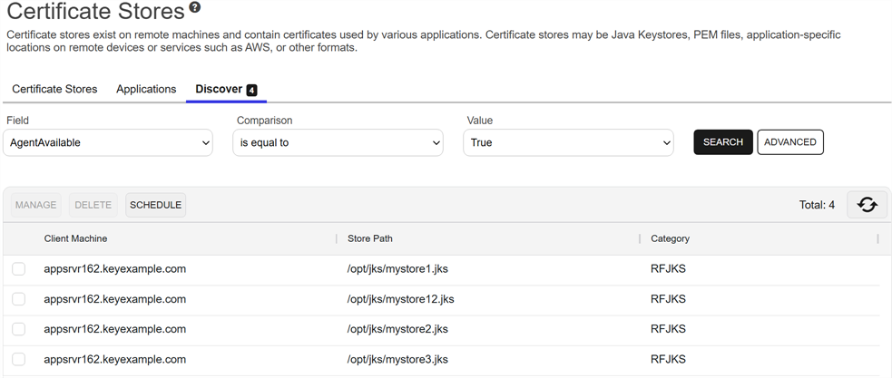This screenshot has width=892, height=378.
Task: Open ADVANCED search options
Action: [x=789, y=142]
